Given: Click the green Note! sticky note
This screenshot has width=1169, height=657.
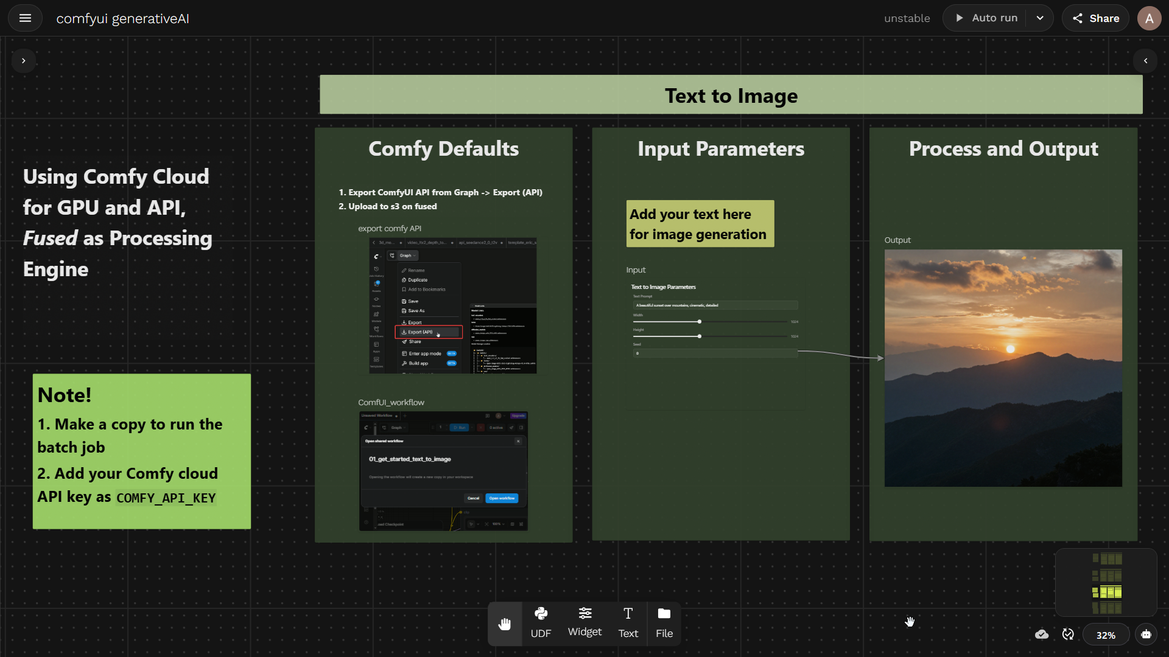Looking at the screenshot, I should (142, 451).
